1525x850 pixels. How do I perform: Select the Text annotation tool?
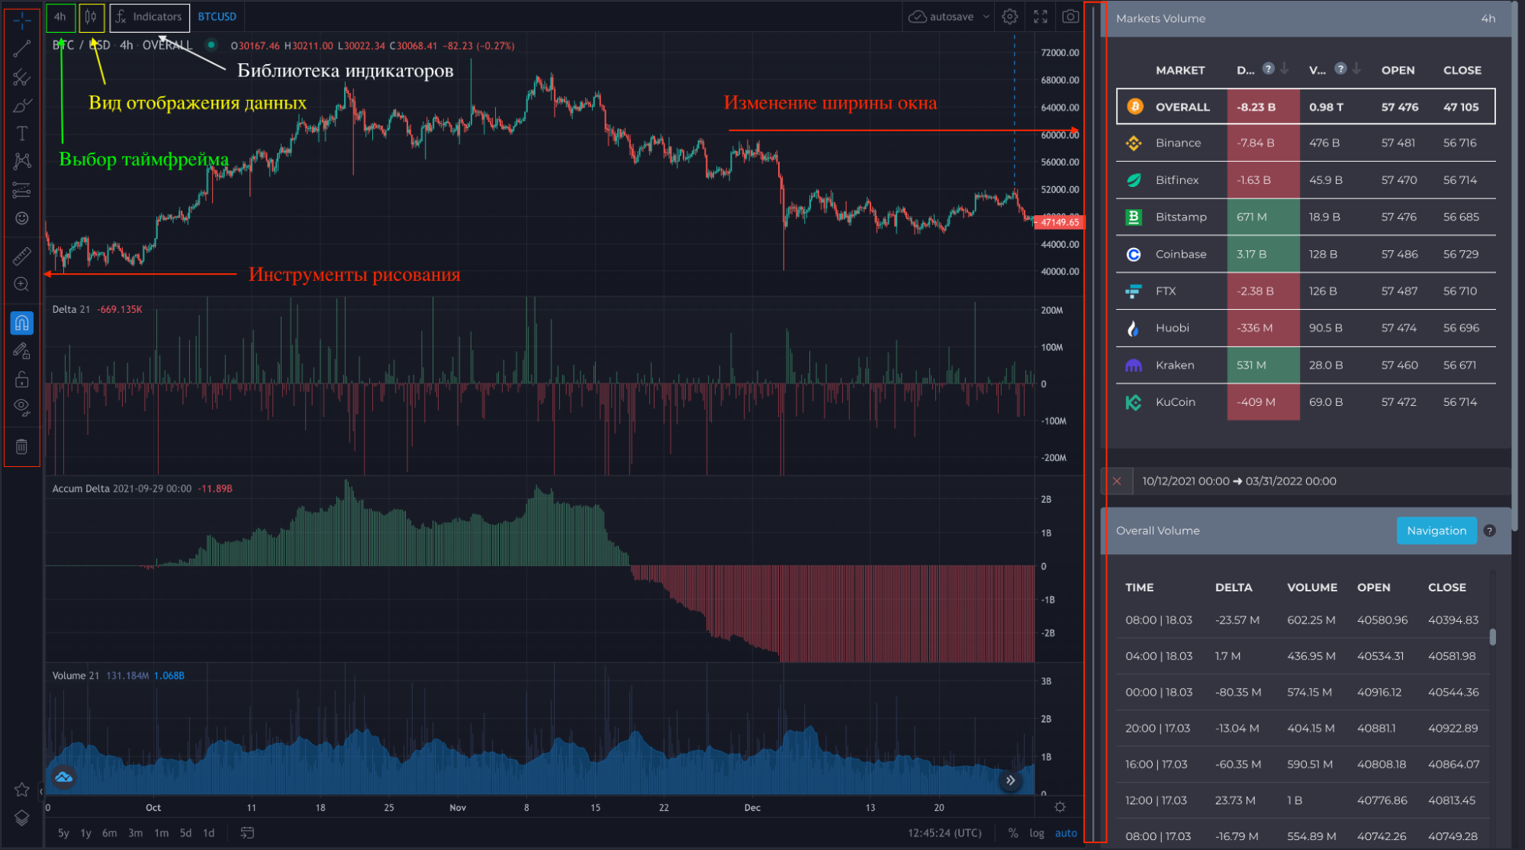click(x=21, y=134)
